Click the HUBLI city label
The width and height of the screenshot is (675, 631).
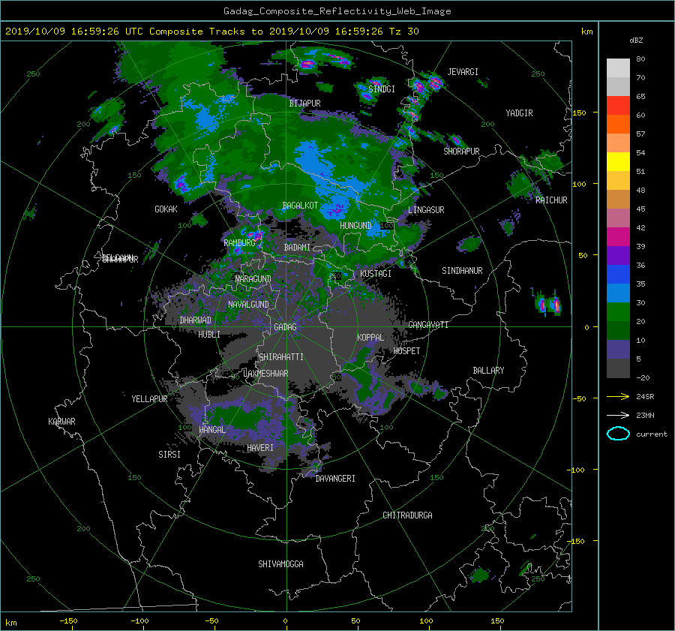tap(209, 335)
